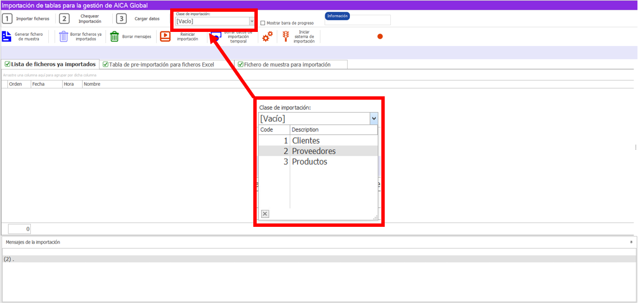
Task: Click the orange status indicator dot
Action: click(380, 36)
